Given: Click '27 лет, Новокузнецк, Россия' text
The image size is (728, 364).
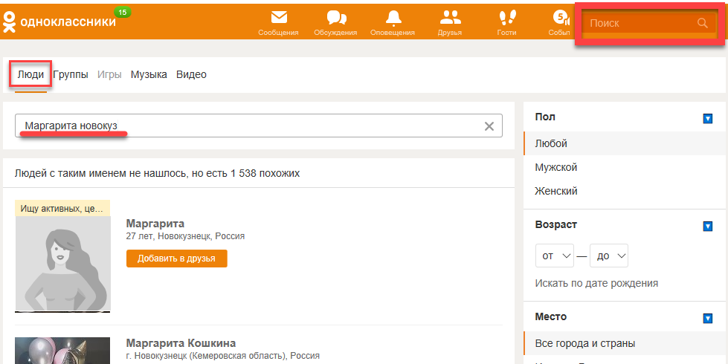Looking at the screenshot, I should (x=185, y=236).
